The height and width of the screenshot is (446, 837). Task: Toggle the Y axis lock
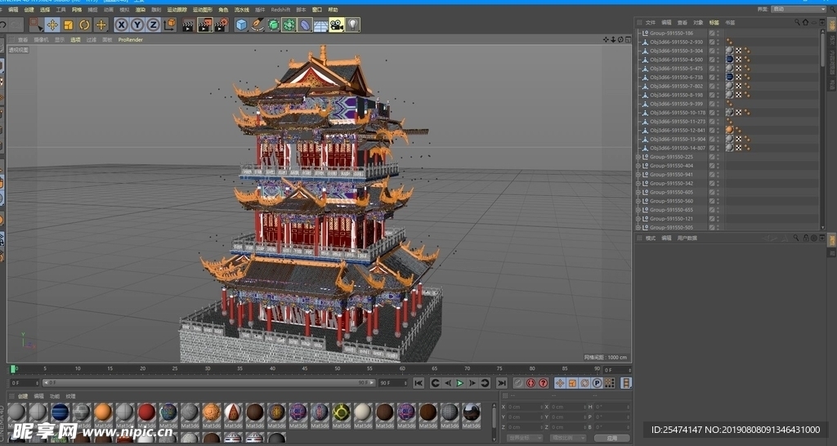(137, 25)
